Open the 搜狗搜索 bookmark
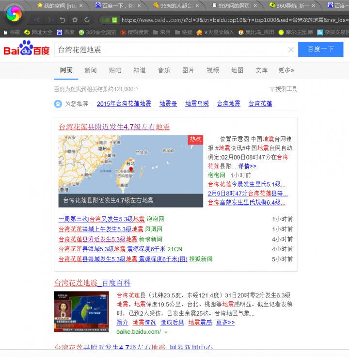The image size is (349, 357). point(134,32)
